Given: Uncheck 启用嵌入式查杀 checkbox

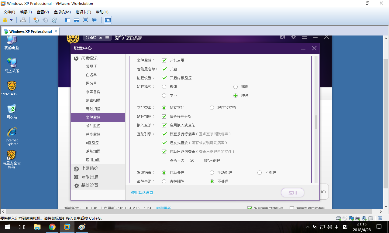Looking at the screenshot, I should click(x=164, y=125).
